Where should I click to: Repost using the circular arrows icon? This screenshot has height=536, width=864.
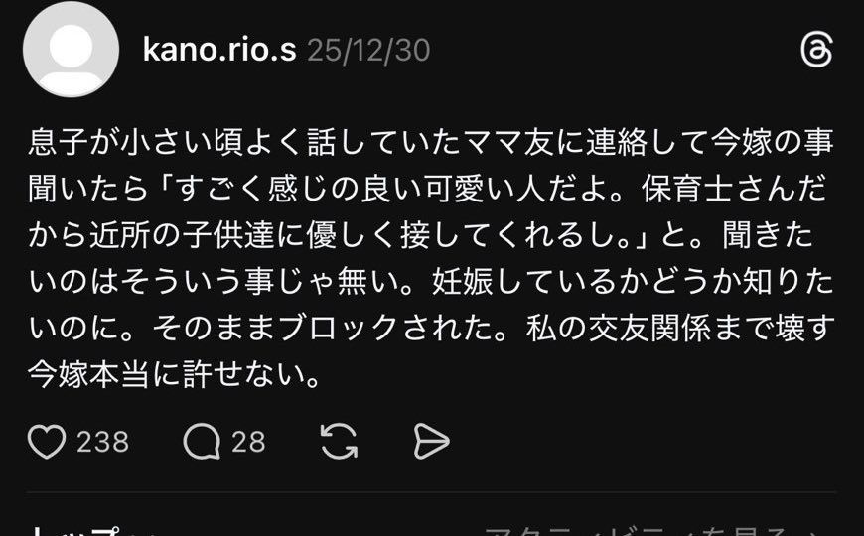(x=339, y=442)
